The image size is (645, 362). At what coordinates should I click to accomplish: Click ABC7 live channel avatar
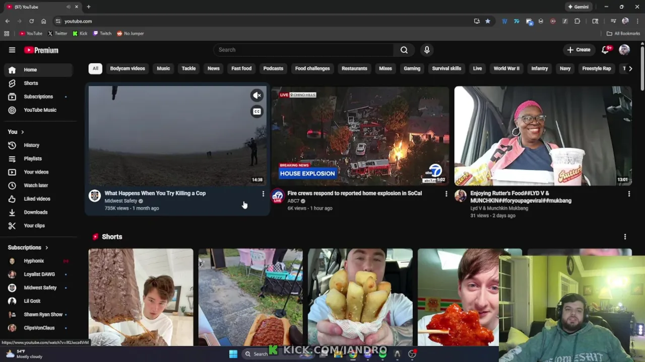click(278, 196)
